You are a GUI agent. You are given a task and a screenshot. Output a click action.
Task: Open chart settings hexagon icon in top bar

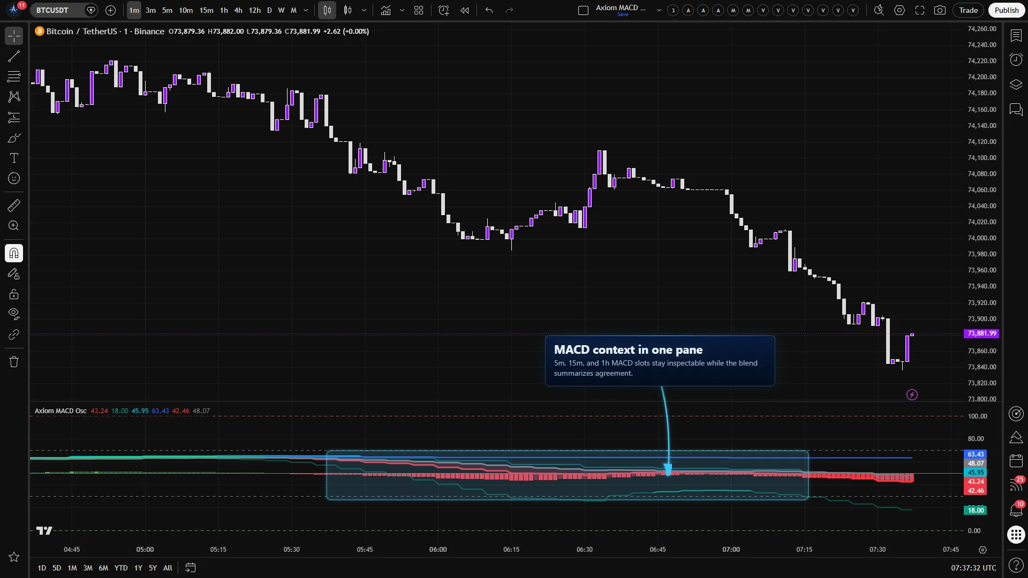click(899, 10)
